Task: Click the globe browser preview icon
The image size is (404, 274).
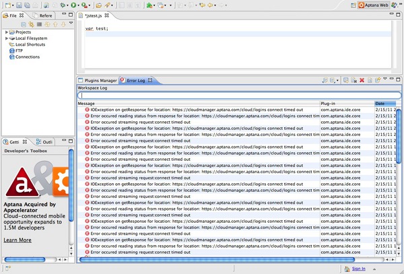Action: coord(46,5)
